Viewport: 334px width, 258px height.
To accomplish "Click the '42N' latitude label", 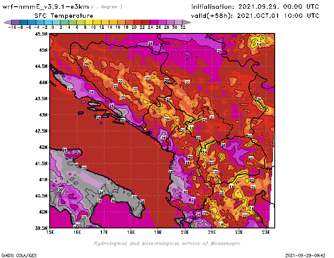I will pos(43,147).
